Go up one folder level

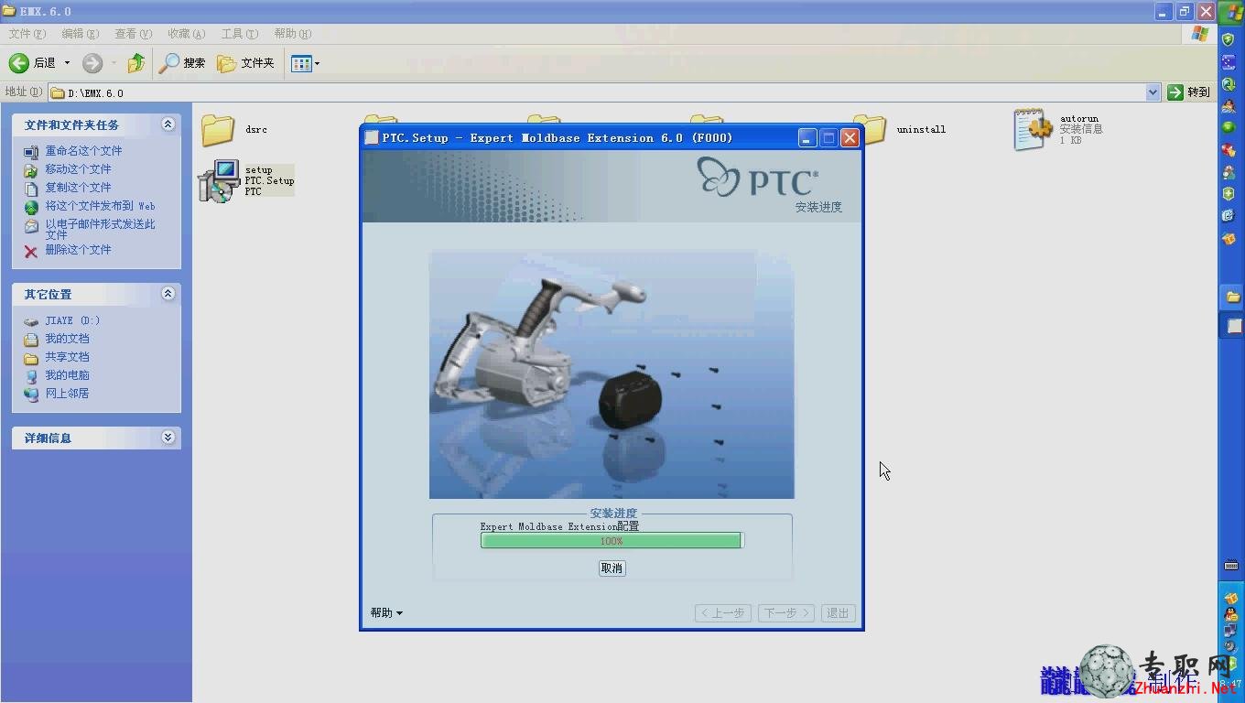(136, 63)
